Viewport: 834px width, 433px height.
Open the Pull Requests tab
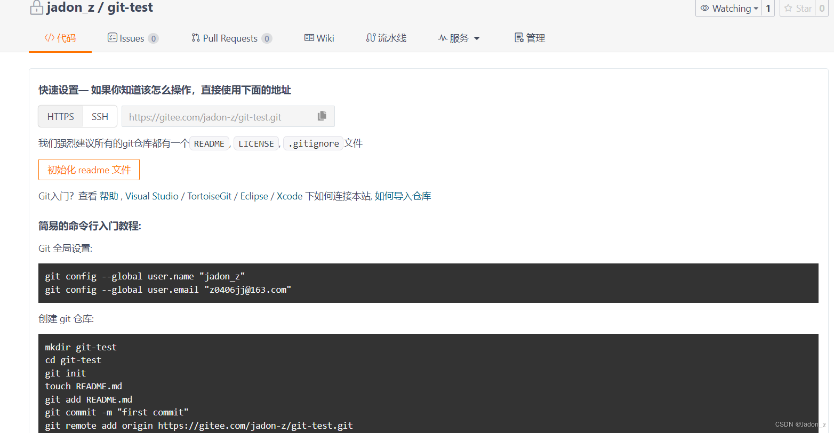[x=231, y=38]
